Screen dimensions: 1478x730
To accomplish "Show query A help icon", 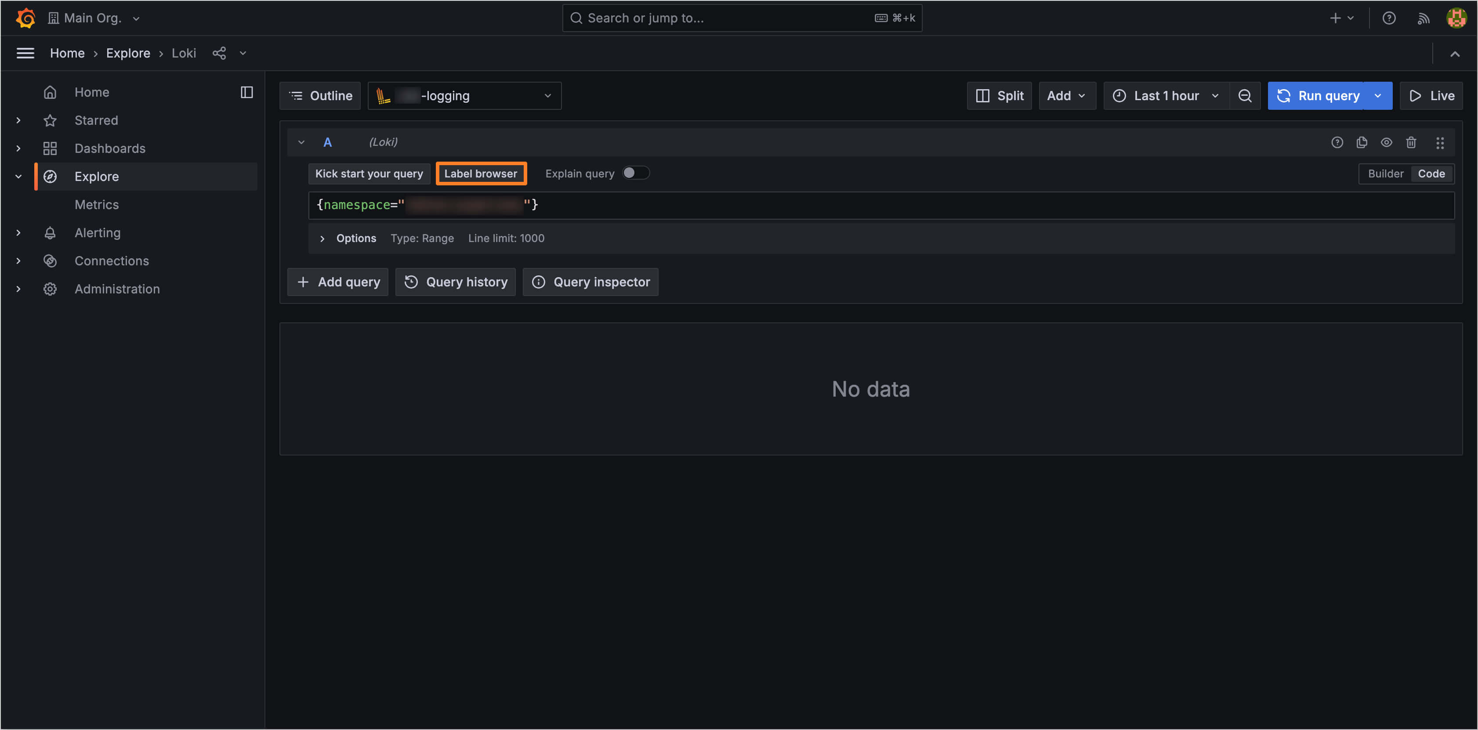I will pyautogui.click(x=1337, y=142).
